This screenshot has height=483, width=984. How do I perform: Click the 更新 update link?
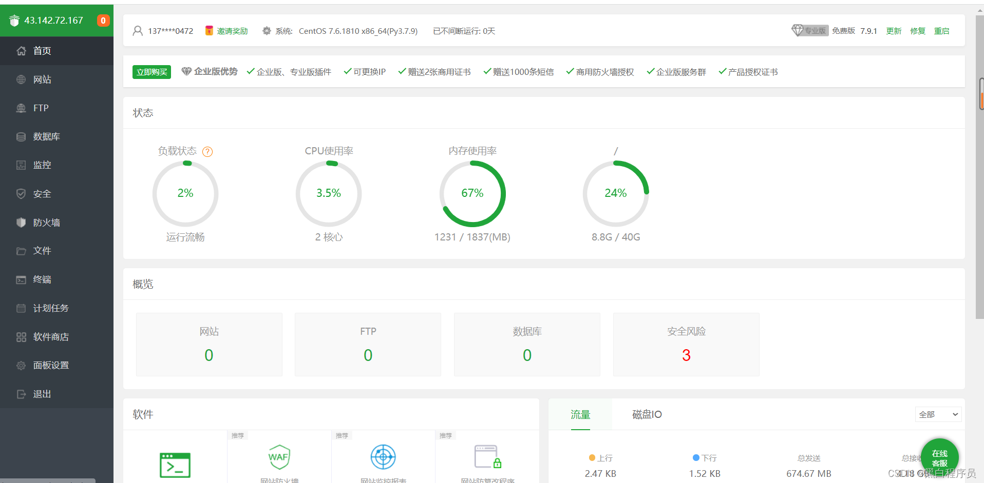pyautogui.click(x=894, y=31)
